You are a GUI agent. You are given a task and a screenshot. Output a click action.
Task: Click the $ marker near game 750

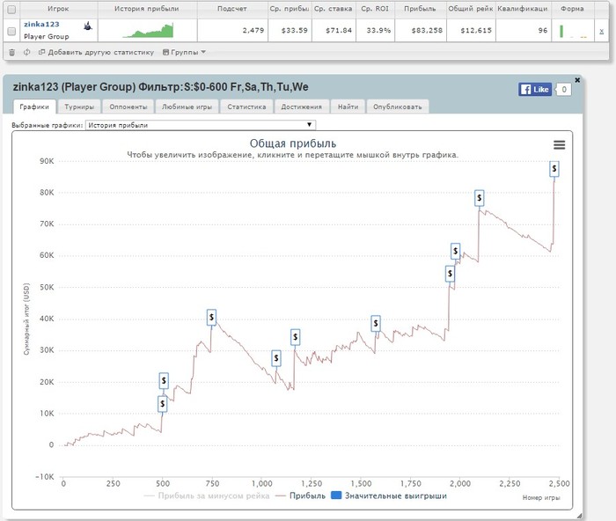pos(212,317)
